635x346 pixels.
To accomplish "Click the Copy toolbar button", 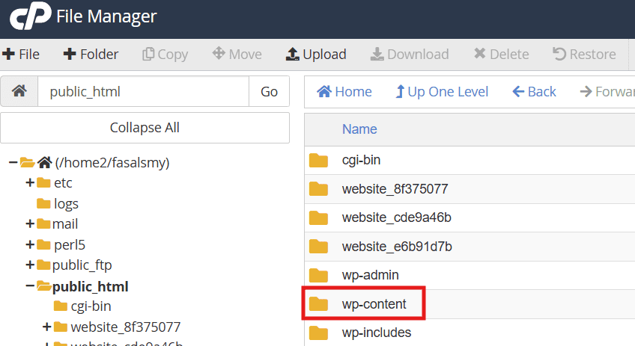I will 165,54.
